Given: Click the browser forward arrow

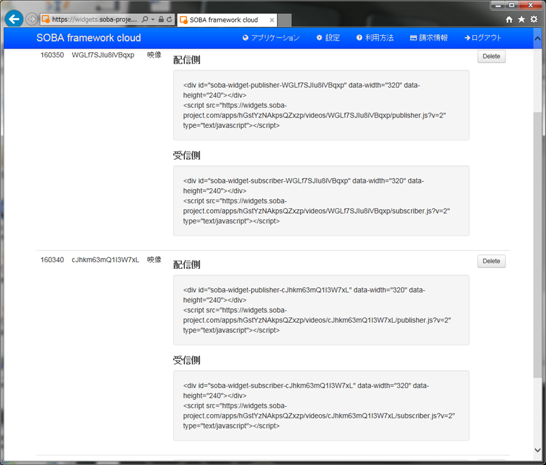Looking at the screenshot, I should 32,19.
